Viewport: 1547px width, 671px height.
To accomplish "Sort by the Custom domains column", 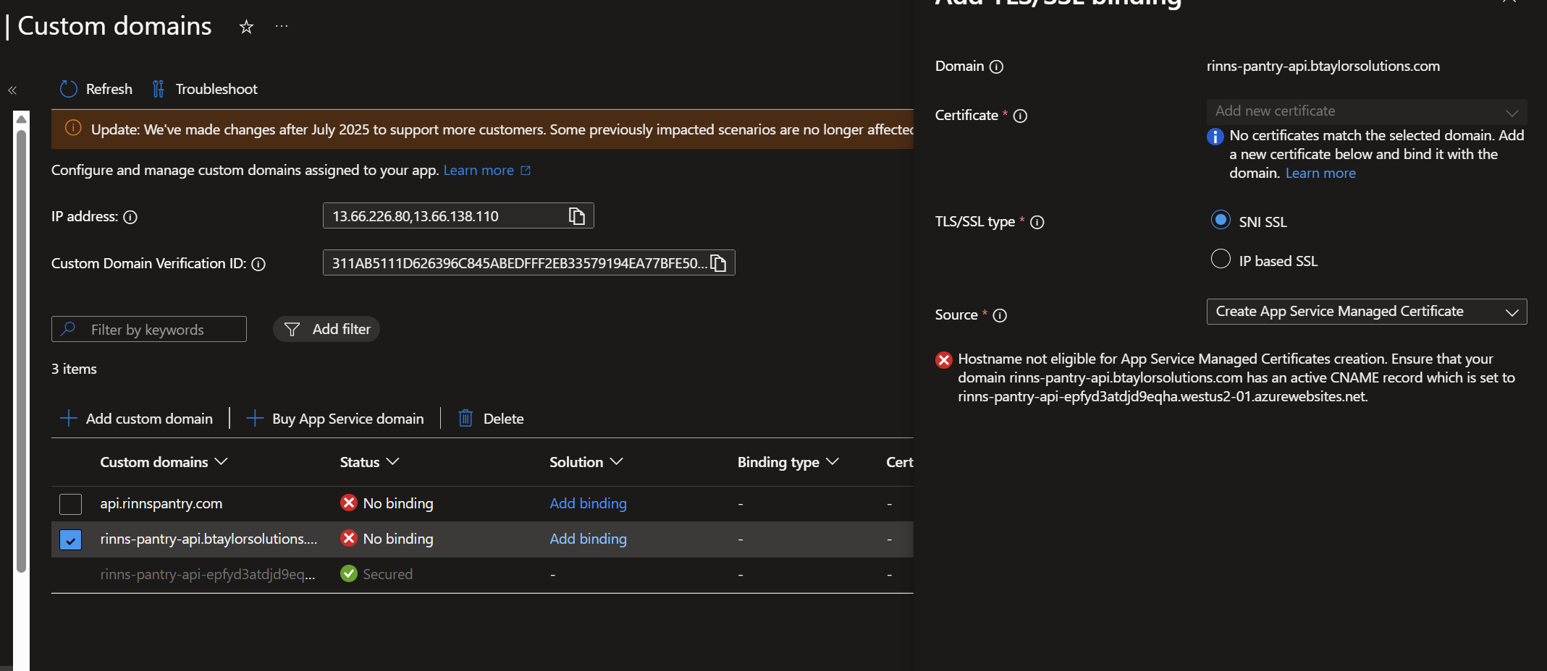I will click(x=164, y=462).
